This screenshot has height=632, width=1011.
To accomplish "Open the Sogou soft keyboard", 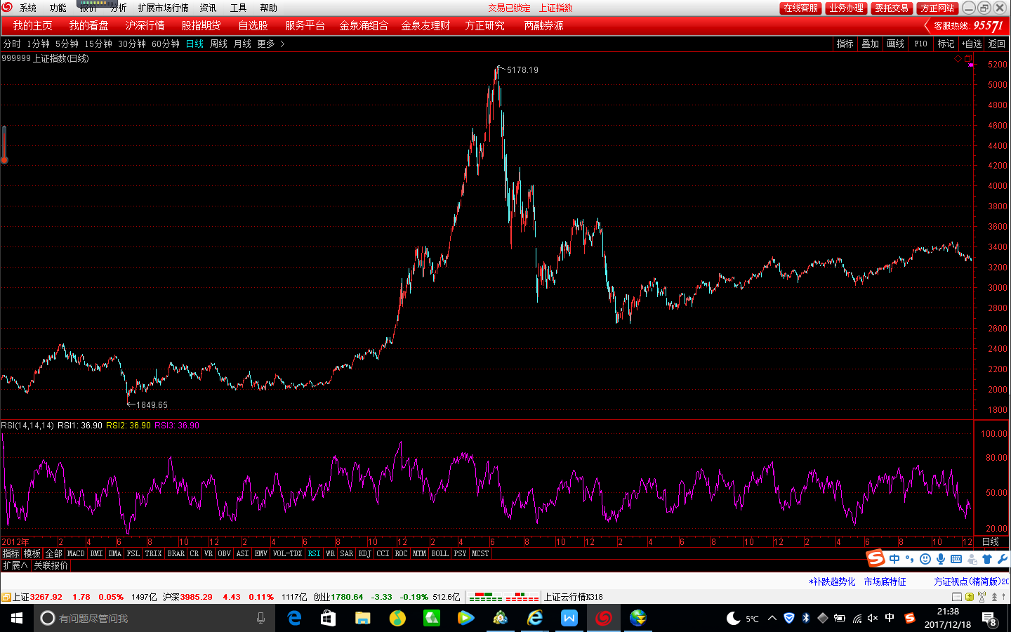I will coord(956,559).
